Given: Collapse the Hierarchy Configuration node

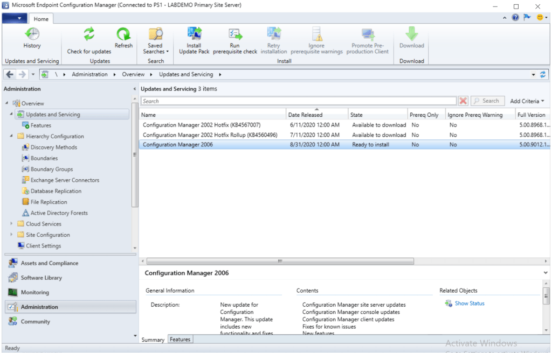Looking at the screenshot, I should 12,136.
